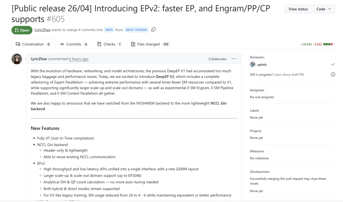Click the draft PR info icon
This screenshot has width=343, height=202.
(333, 74)
